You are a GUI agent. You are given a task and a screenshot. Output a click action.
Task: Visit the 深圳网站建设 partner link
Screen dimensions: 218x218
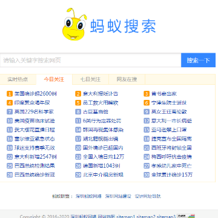pos(118,196)
